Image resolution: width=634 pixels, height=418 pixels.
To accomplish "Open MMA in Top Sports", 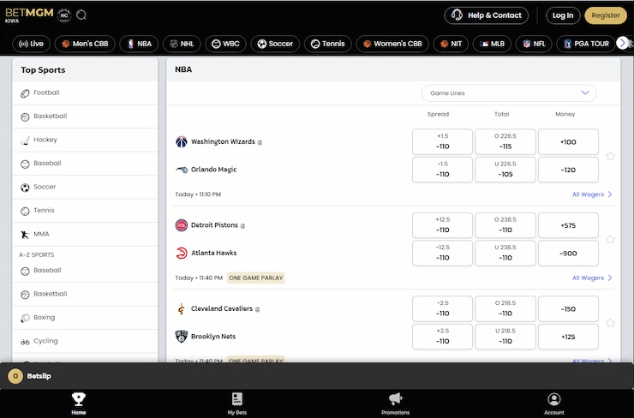I will coord(85,234).
